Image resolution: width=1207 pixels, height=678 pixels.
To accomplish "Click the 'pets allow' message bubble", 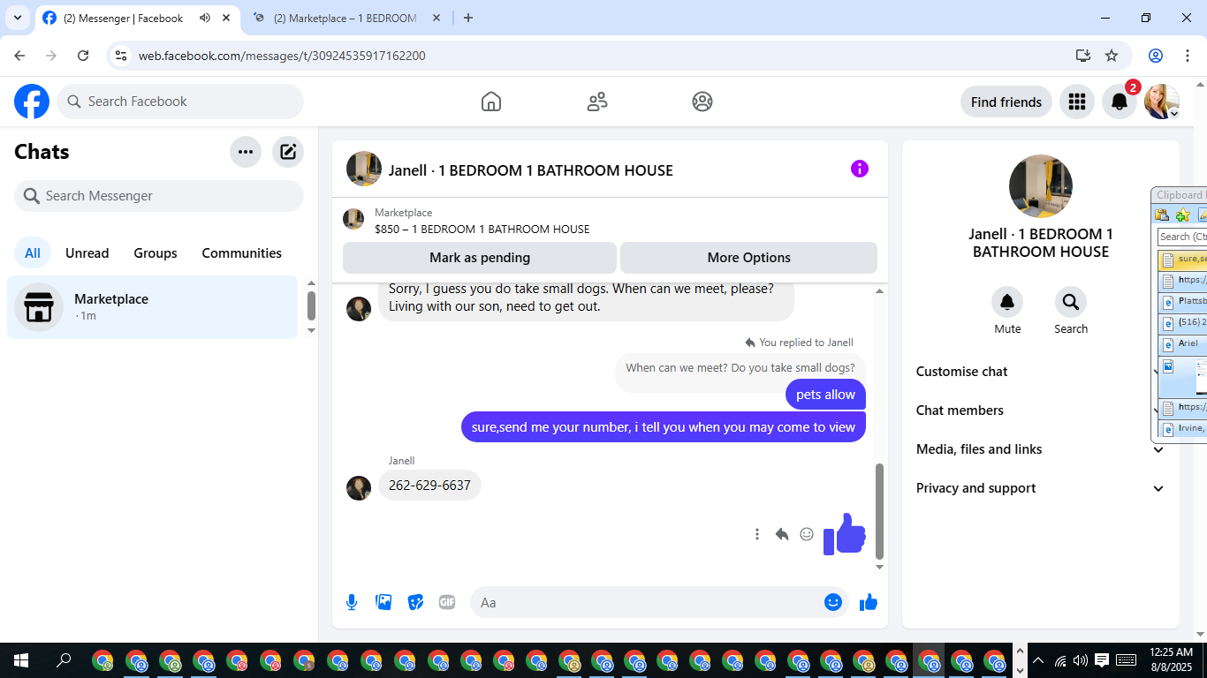I will tap(825, 395).
